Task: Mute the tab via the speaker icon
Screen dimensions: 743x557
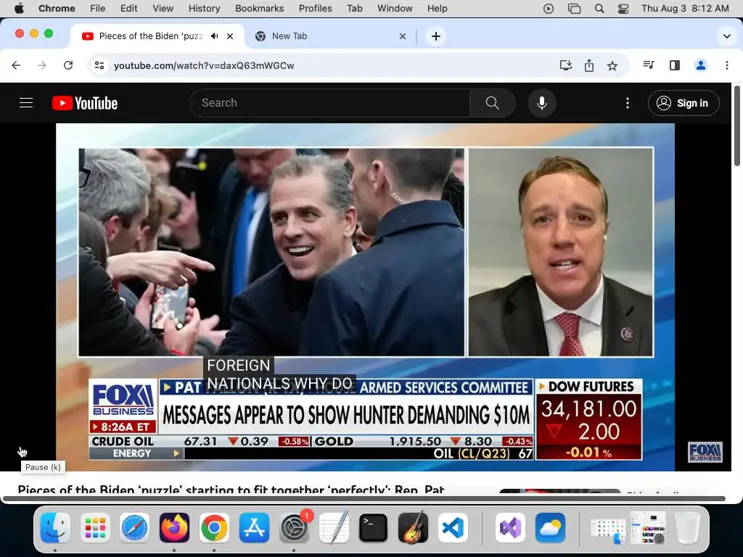Action: [215, 36]
